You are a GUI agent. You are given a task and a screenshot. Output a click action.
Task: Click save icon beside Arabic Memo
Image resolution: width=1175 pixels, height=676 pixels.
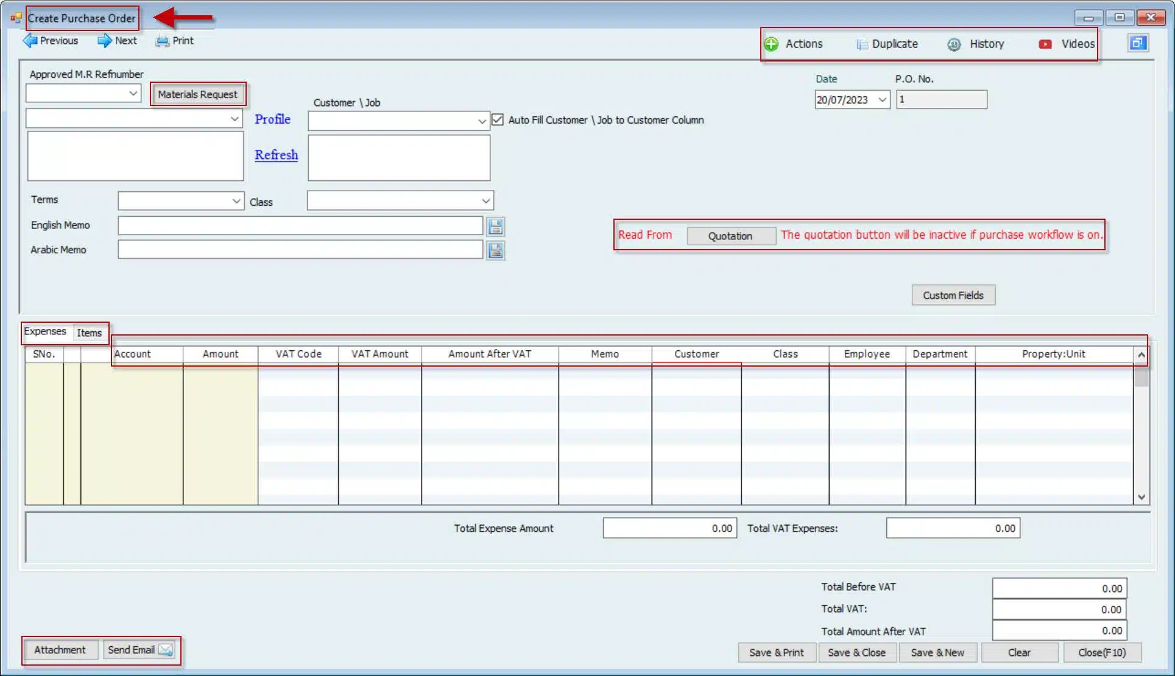click(496, 250)
